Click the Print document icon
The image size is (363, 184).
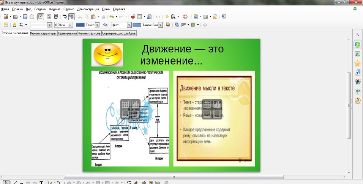[56, 17]
